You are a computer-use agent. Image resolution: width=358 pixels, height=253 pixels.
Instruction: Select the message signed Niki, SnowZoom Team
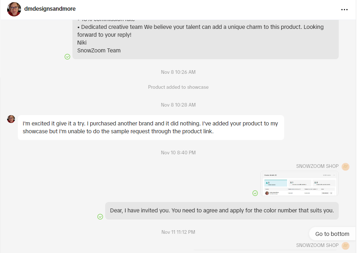[x=205, y=38]
